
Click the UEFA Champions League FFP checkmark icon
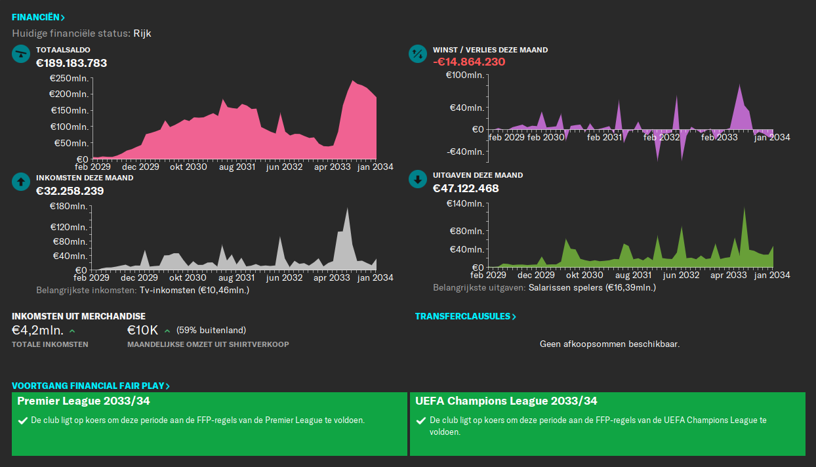[x=421, y=420]
